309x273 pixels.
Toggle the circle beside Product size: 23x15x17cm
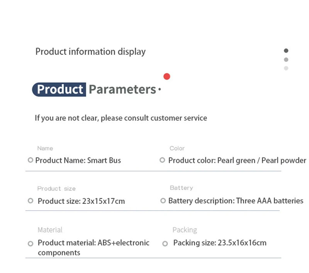pyautogui.click(x=31, y=201)
